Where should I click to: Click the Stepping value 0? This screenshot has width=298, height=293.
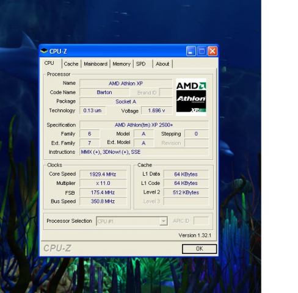[196, 134]
